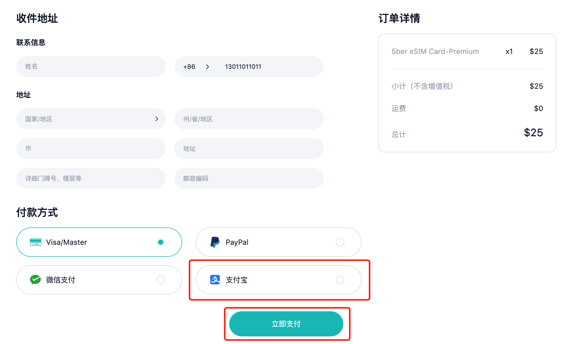
Task: Focus the 地址 address input field
Action: 249,149
